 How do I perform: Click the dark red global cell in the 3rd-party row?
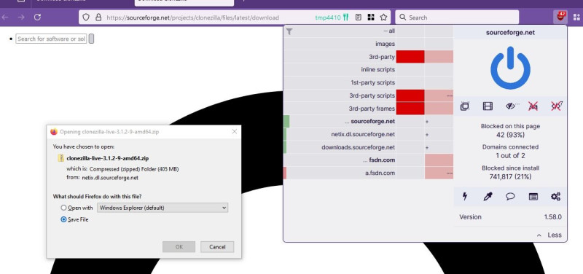pos(410,57)
